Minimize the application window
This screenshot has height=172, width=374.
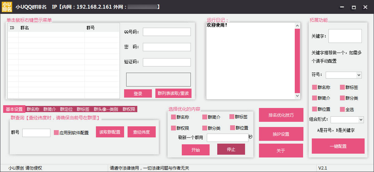pyautogui.click(x=342, y=7)
